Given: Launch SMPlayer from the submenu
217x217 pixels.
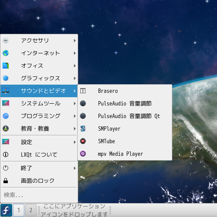Looking at the screenshot, I should (125, 128).
